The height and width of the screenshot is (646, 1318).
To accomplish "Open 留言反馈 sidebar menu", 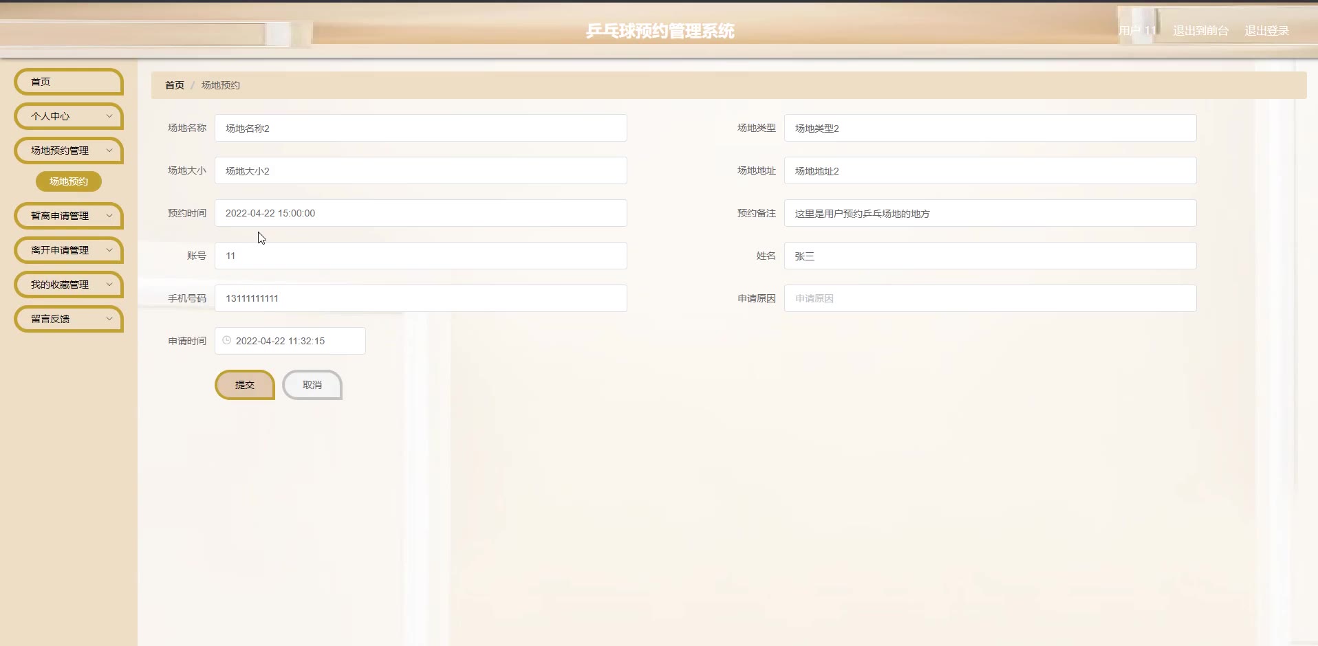I will [69, 319].
